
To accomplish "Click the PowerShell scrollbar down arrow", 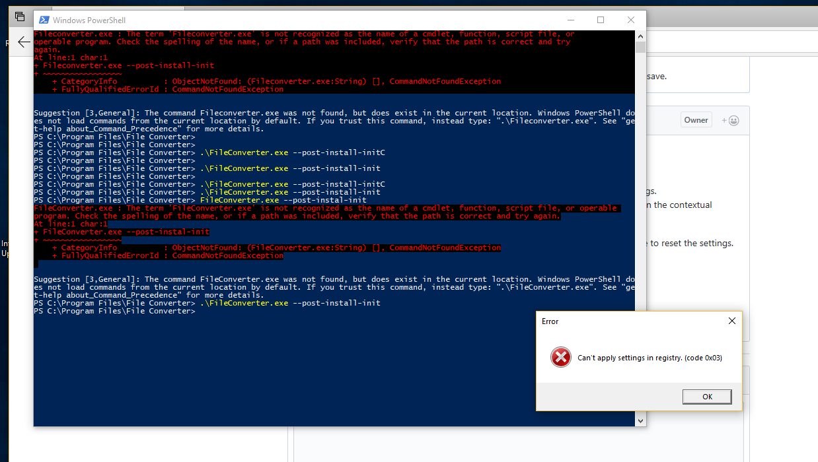I will pos(640,420).
